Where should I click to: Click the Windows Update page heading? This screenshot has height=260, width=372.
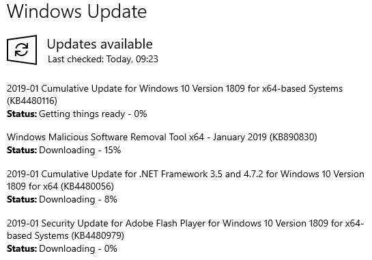point(76,12)
